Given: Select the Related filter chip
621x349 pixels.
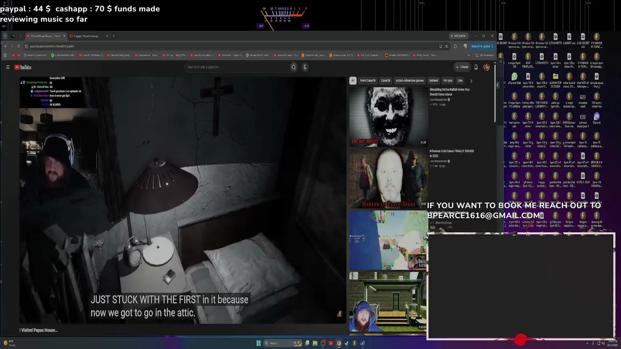Looking at the screenshot, I should tap(434, 80).
